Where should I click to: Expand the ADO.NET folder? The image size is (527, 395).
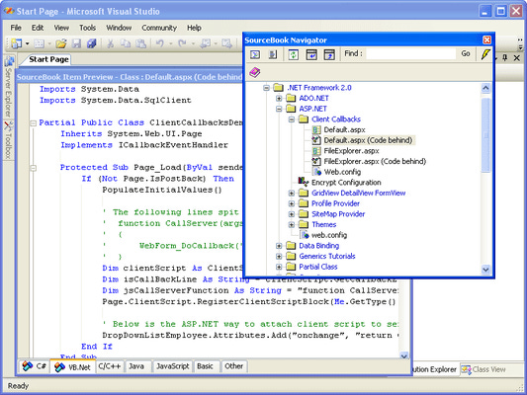click(279, 99)
